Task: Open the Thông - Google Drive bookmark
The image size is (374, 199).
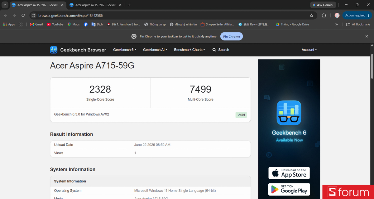Action: pyautogui.click(x=292, y=24)
